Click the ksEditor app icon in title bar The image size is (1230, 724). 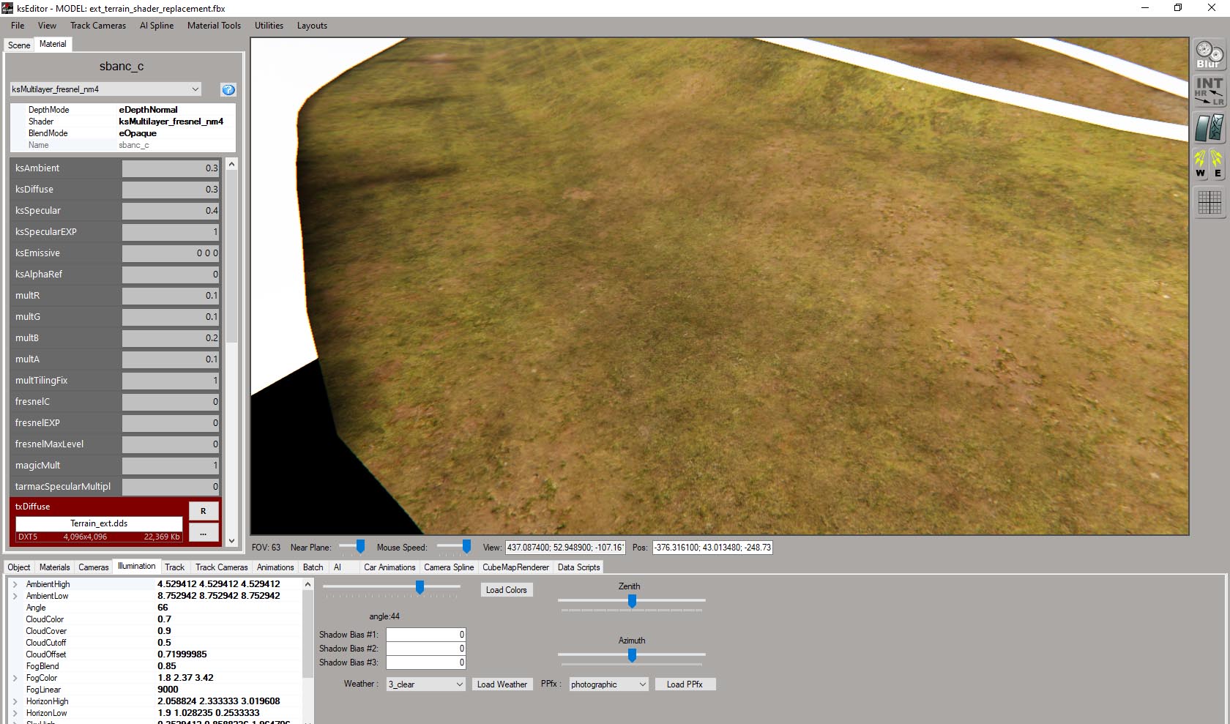pyautogui.click(x=7, y=8)
